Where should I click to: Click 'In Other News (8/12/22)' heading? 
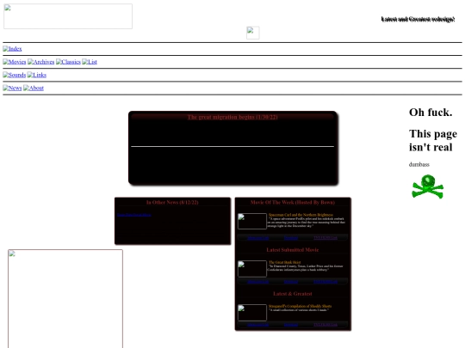tap(172, 203)
